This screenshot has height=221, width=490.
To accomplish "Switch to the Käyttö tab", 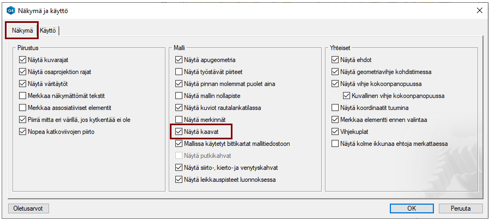I will [48, 31].
